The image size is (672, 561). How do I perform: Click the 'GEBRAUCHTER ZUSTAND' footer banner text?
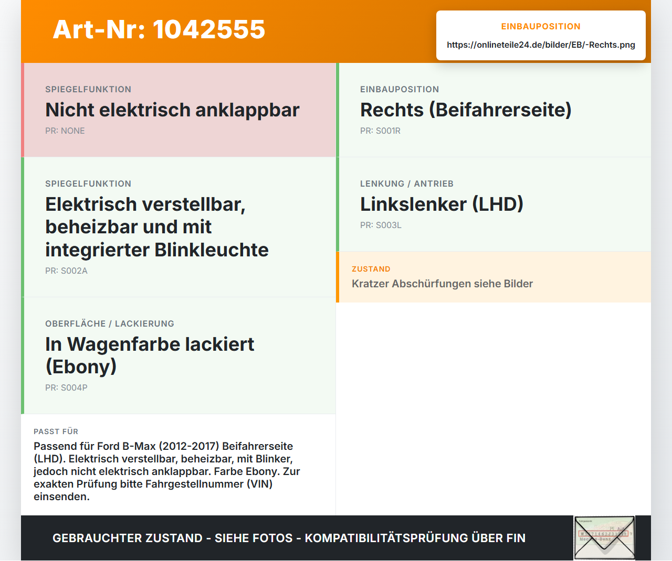click(x=289, y=538)
